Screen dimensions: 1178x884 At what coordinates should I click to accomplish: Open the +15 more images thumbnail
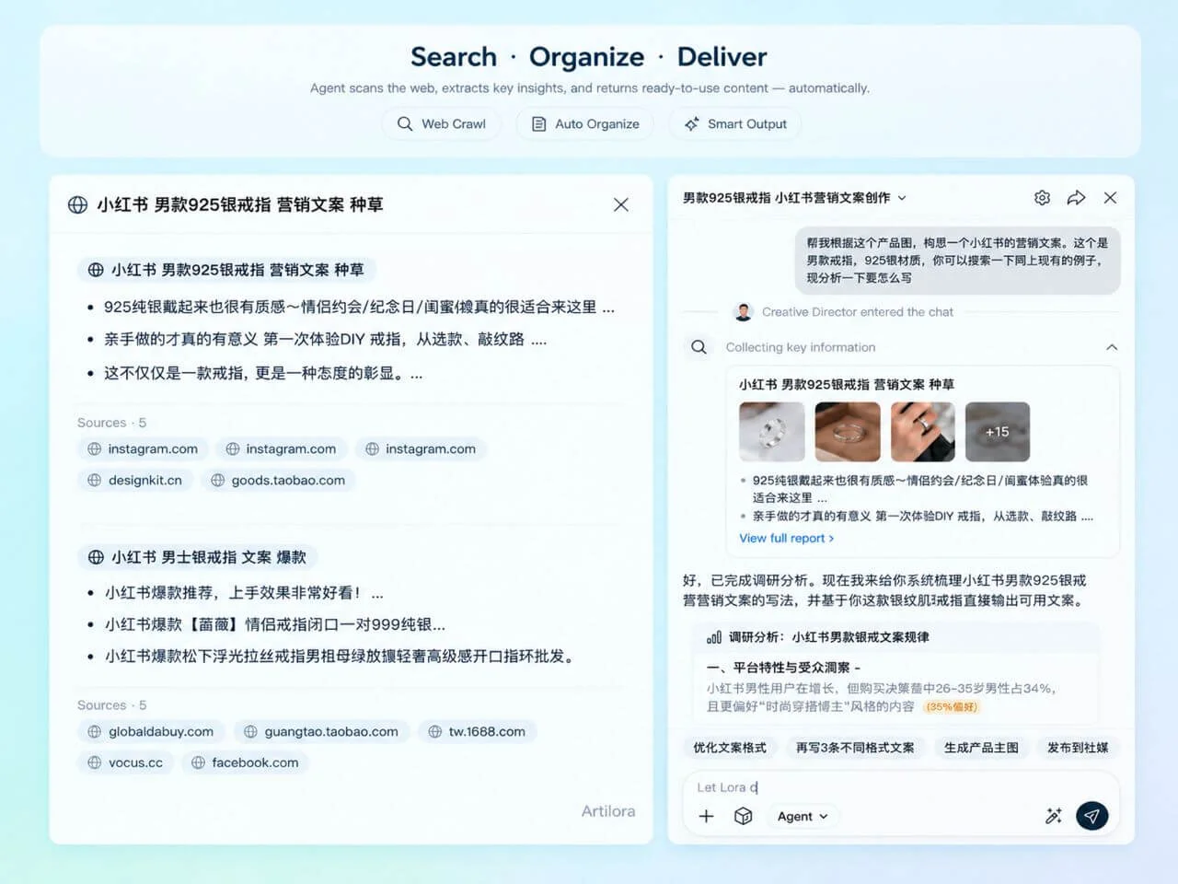pos(998,432)
